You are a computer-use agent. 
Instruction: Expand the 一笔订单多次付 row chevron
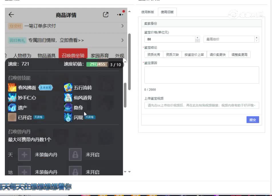coord(122,26)
